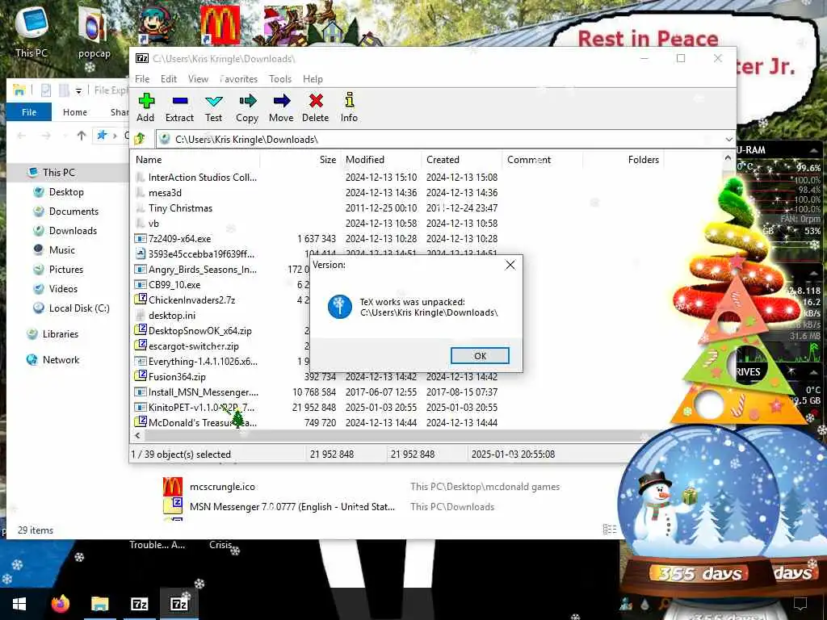
Task: Select Documents in Explorer sidebar
Action: coord(73,212)
